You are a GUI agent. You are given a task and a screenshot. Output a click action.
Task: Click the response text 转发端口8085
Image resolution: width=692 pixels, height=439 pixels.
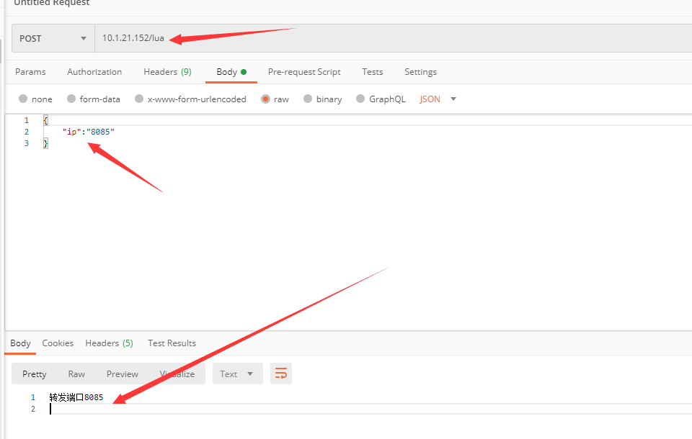(76, 397)
